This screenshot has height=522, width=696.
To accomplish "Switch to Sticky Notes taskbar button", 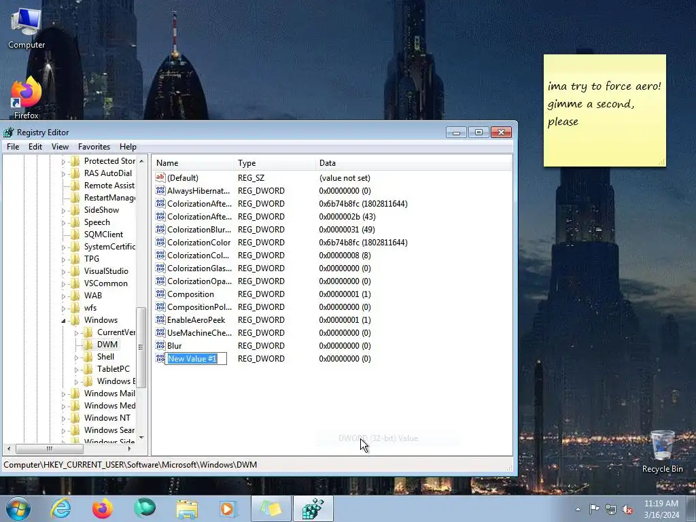I will coord(271,508).
